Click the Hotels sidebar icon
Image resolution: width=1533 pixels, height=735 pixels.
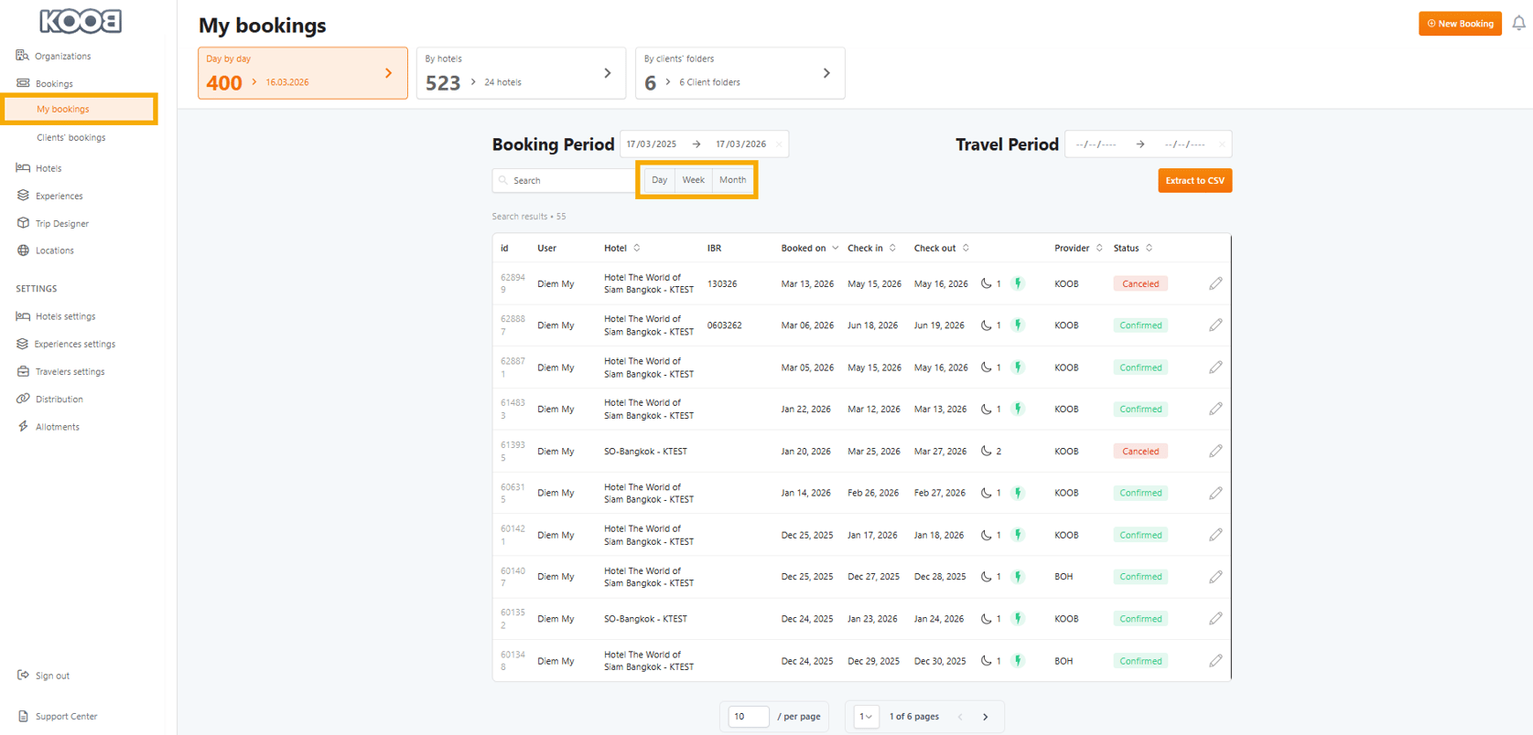click(23, 168)
